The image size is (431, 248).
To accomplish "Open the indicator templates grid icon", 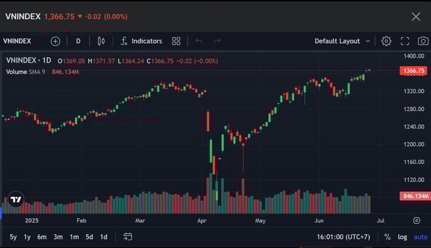I will 176,41.
